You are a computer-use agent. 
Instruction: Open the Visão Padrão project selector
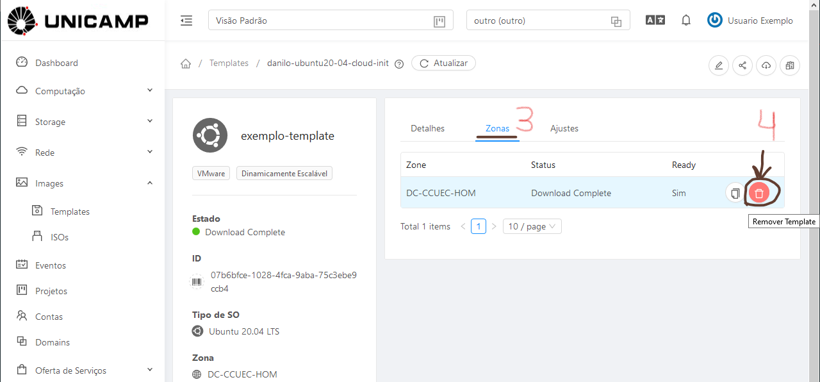331,21
